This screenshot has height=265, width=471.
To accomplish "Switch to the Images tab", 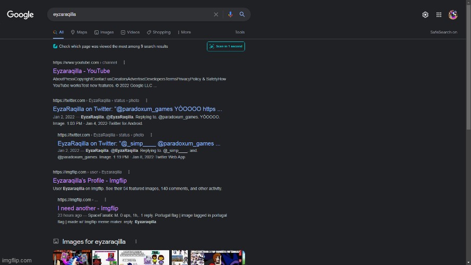I will [104, 32].
